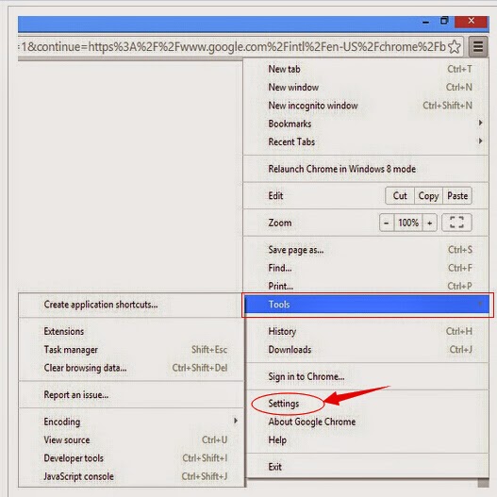Click the Cut button in Edit row
The height and width of the screenshot is (497, 497).
[400, 195]
